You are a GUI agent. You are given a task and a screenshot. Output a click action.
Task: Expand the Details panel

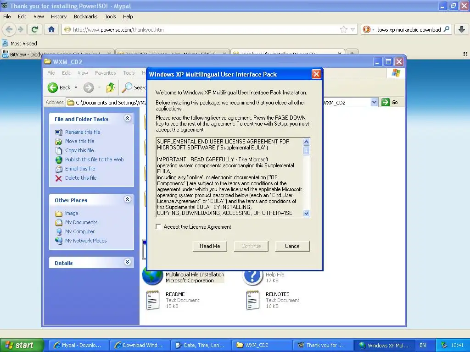[128, 262]
